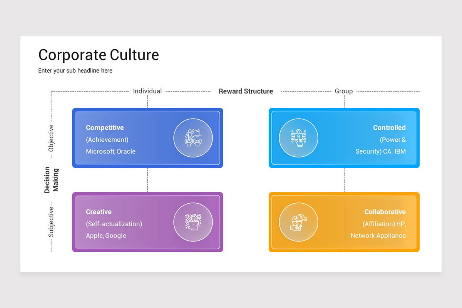Click the icon circle on the Controlled card
The width and height of the screenshot is (462, 308).
point(298,137)
